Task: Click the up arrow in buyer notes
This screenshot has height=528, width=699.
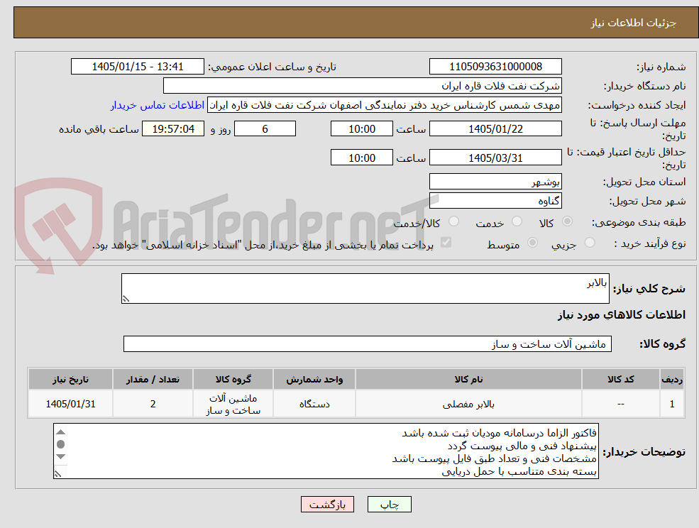Action: (61, 431)
